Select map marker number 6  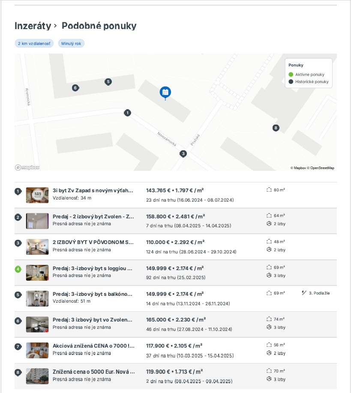[75, 88]
